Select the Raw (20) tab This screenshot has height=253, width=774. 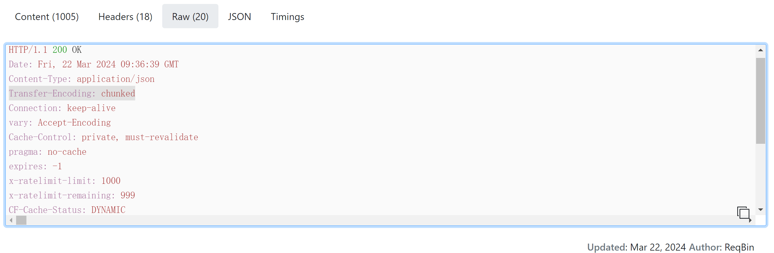[190, 16]
